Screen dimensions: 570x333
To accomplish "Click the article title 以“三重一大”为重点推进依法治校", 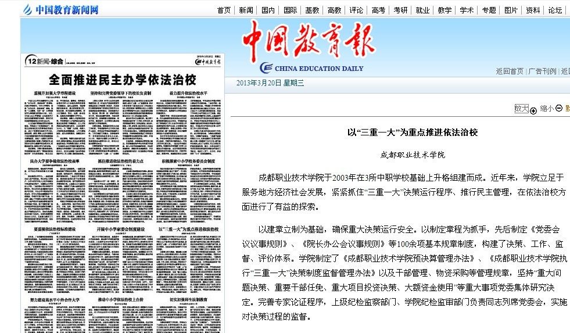I will pyautogui.click(x=412, y=133).
